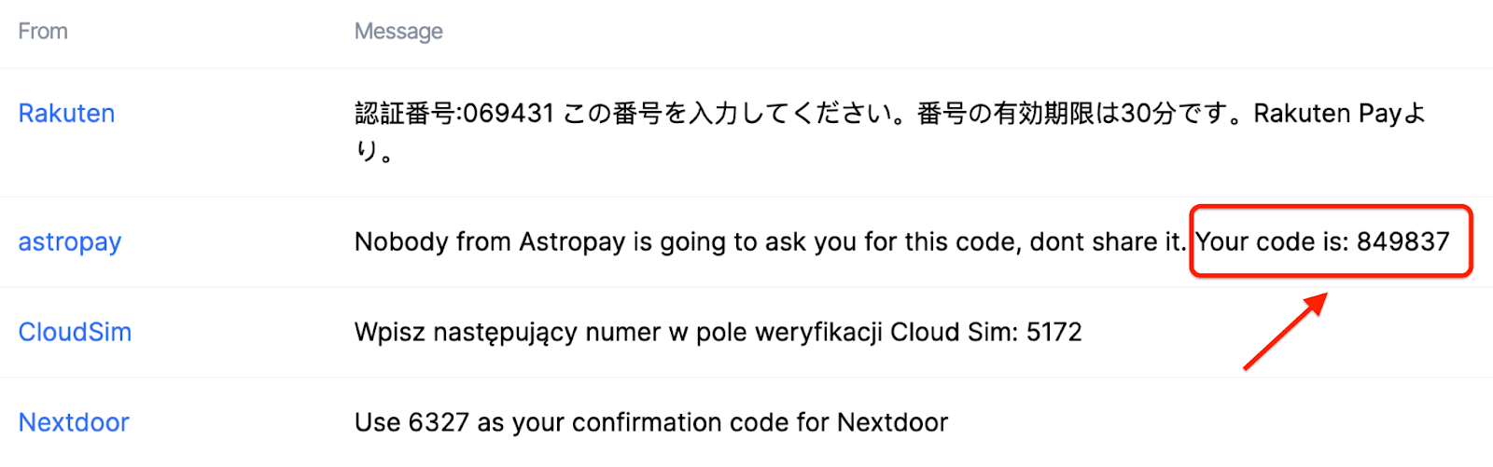Screen dimensions: 1493x467
Task: Click the From column header
Action: pyautogui.click(x=43, y=32)
